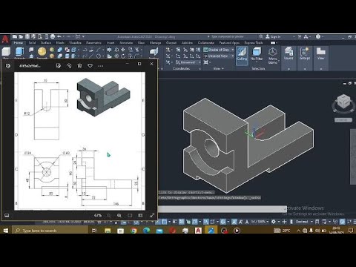Image resolution: width=356 pixels, height=267 pixels.
Task: Open the No Filter selection dropdown
Action: tap(257, 55)
